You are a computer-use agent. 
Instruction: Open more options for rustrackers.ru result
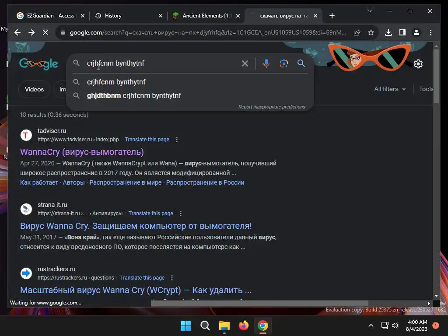(x=171, y=278)
